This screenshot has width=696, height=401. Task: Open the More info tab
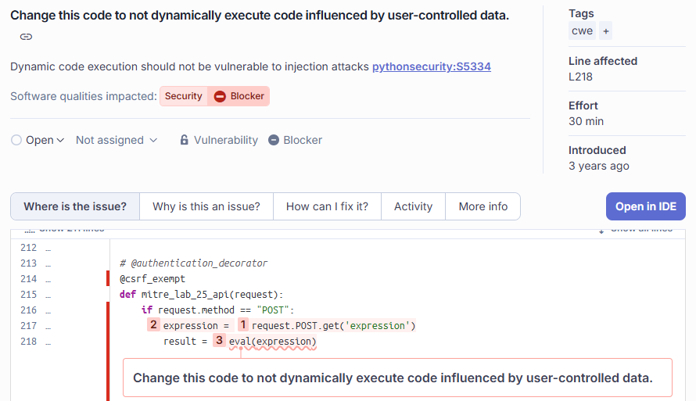click(483, 206)
